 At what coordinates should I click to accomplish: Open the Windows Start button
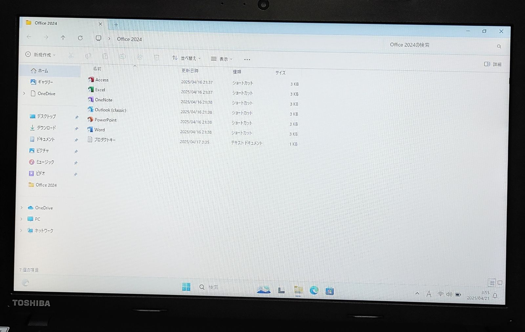(x=186, y=287)
